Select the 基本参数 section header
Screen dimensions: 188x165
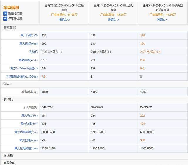point(10,28)
